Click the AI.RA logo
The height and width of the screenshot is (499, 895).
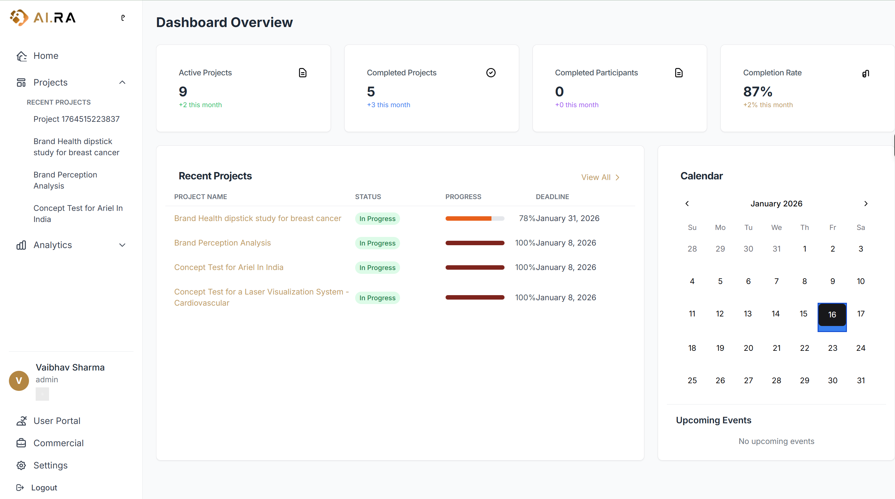[x=43, y=17]
